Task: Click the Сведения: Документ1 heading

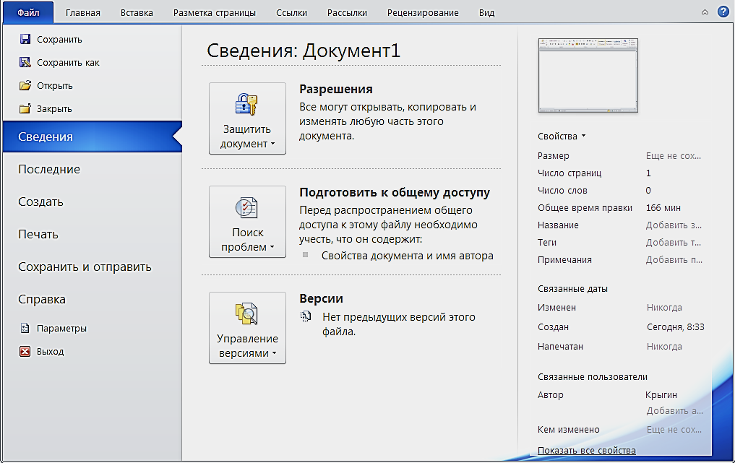Action: (x=304, y=51)
